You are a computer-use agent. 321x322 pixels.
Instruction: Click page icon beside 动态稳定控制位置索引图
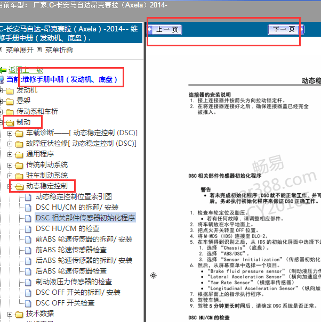coord(28,197)
